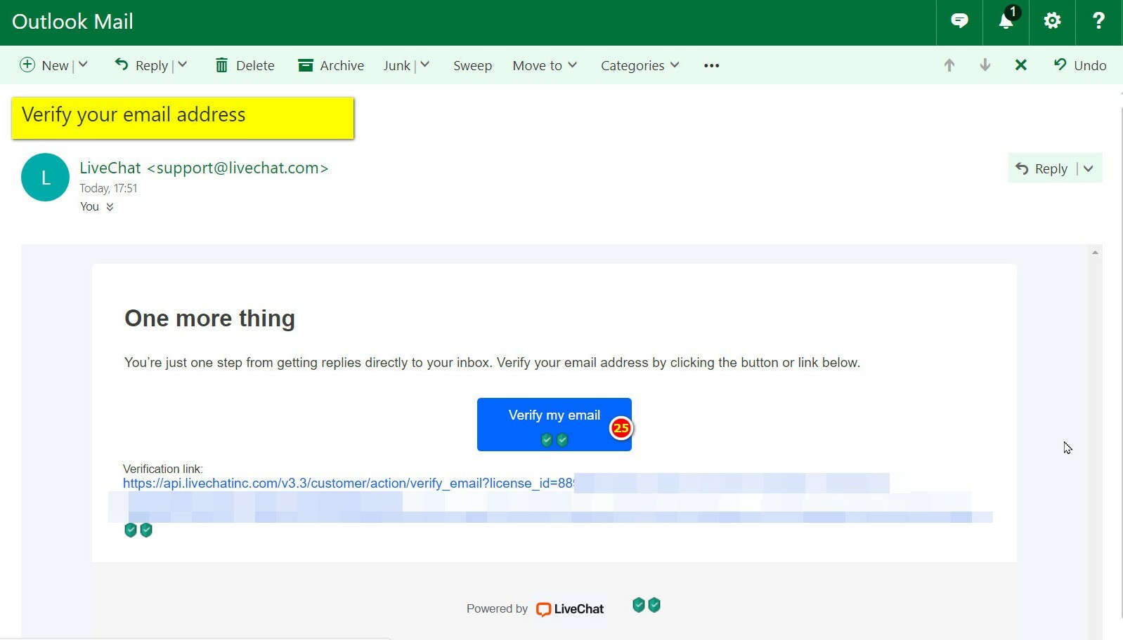This screenshot has height=640, width=1123.
Task: Mark the email as Junk
Action: [x=397, y=65]
